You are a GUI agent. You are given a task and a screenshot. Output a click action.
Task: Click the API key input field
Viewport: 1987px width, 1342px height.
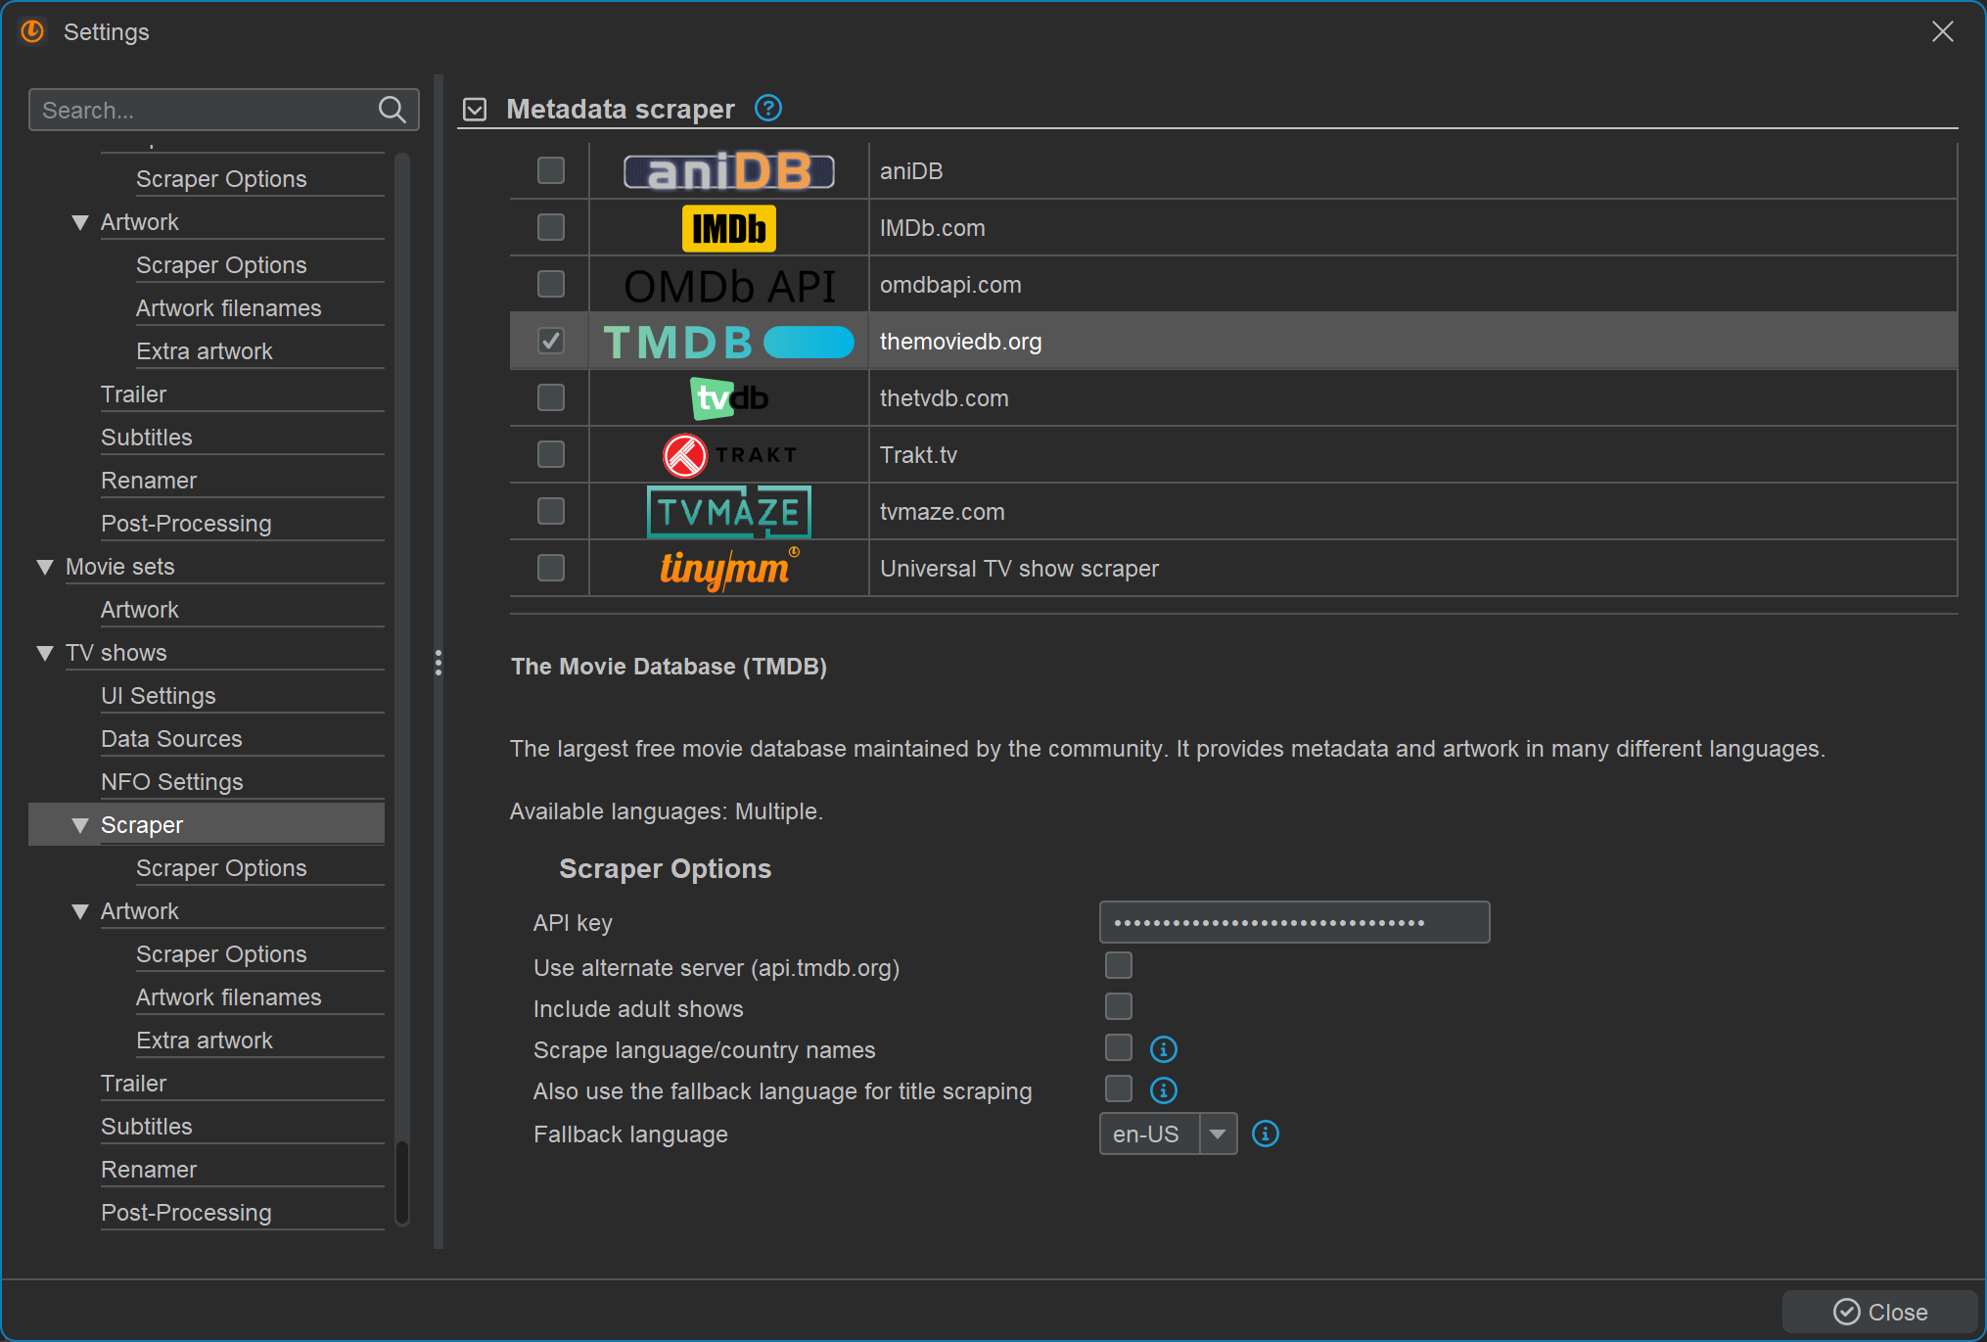click(1293, 922)
